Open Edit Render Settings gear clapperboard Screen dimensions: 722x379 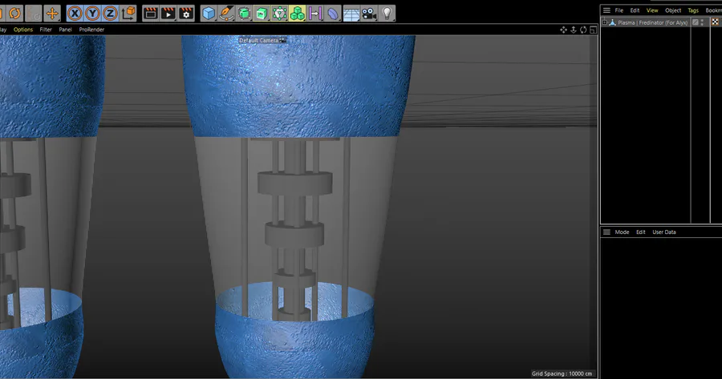(186, 14)
